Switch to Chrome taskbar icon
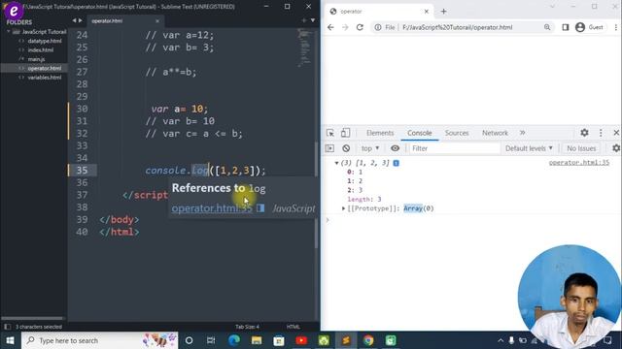Image resolution: width=622 pixels, height=349 pixels. tap(368, 340)
